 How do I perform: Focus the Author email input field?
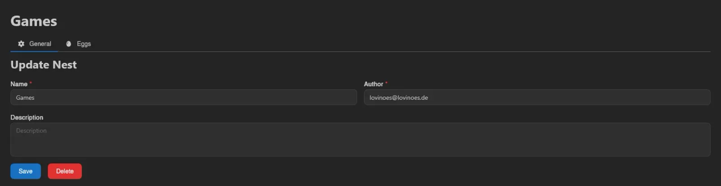point(537,97)
